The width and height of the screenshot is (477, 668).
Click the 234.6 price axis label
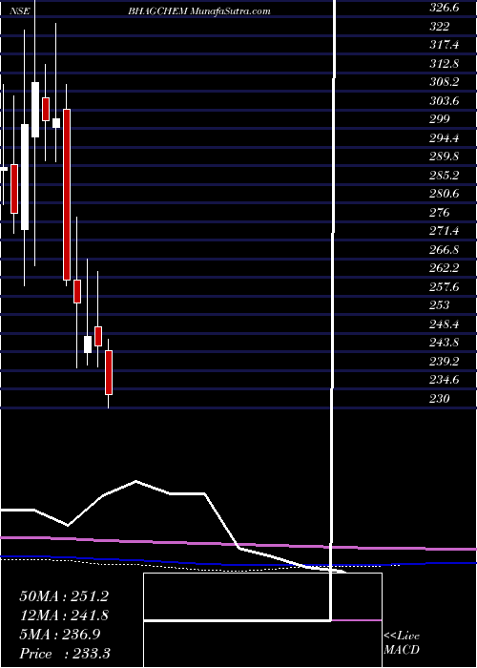444,380
